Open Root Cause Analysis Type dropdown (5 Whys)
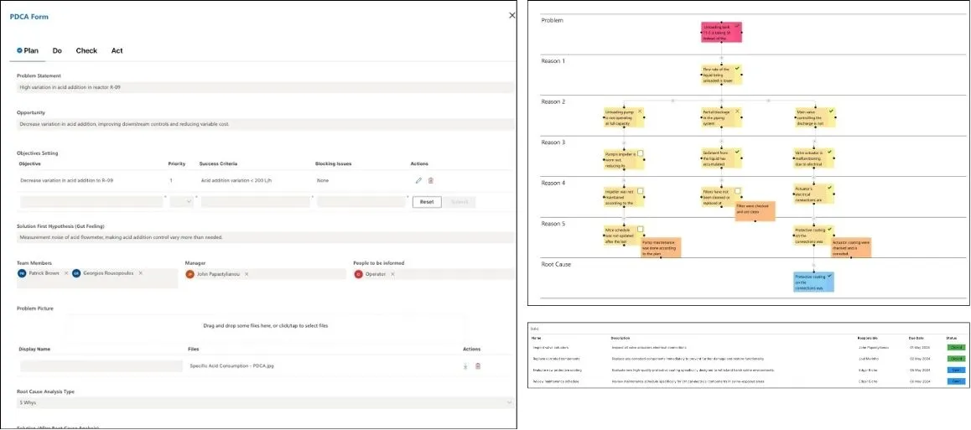This screenshot has height=430, width=971. (265, 403)
